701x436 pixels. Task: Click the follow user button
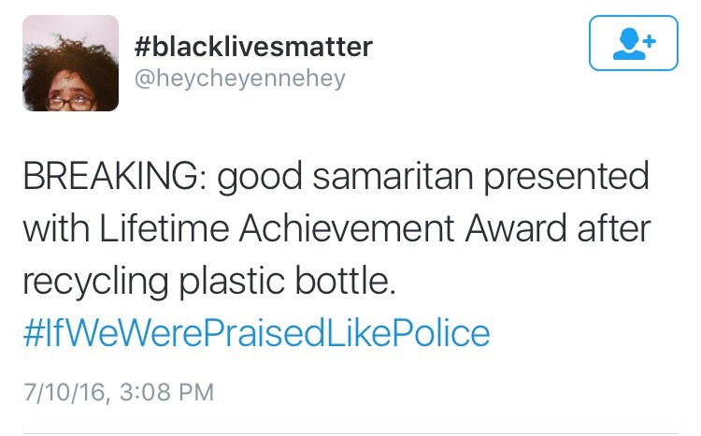point(633,43)
